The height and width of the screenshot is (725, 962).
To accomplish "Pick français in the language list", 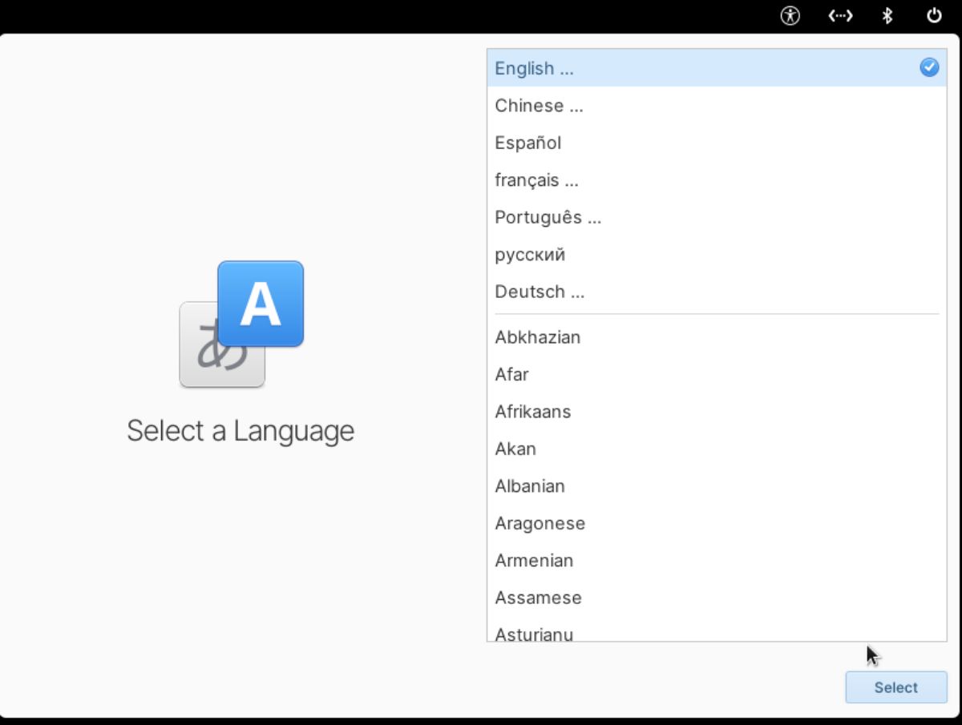I will (x=717, y=180).
